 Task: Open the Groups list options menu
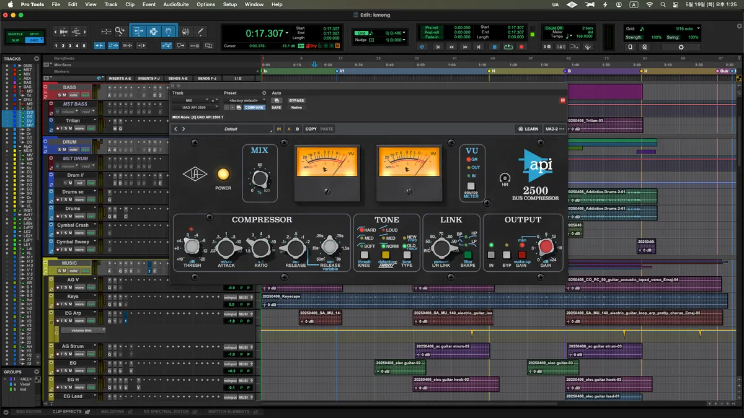tap(37, 372)
